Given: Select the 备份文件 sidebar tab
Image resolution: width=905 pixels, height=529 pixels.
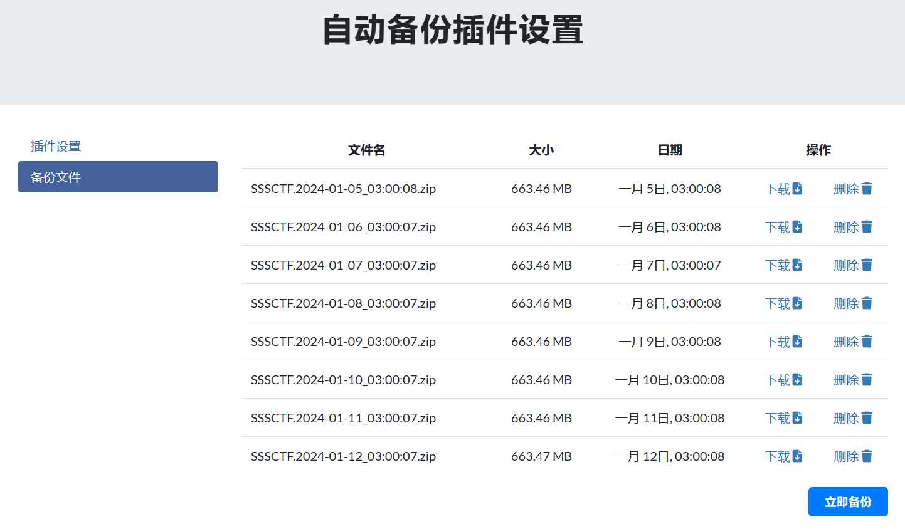Looking at the screenshot, I should [118, 177].
